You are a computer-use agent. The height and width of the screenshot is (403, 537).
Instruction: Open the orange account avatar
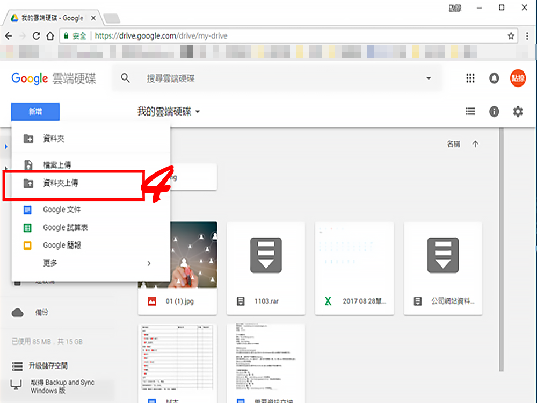[x=518, y=78]
